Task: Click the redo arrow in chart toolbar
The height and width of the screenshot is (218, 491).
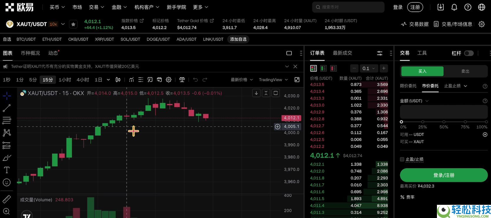Action: coord(205,80)
